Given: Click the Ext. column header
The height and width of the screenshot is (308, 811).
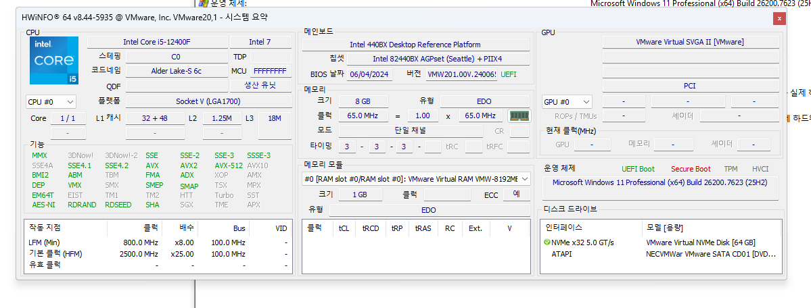Looking at the screenshot, I should coord(475,228).
